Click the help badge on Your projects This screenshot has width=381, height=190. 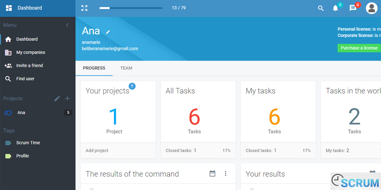(x=132, y=86)
